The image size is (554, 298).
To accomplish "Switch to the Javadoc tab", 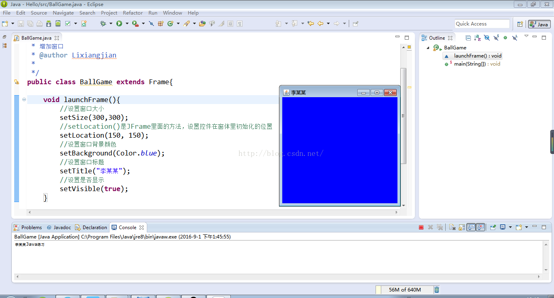I will point(59,228).
